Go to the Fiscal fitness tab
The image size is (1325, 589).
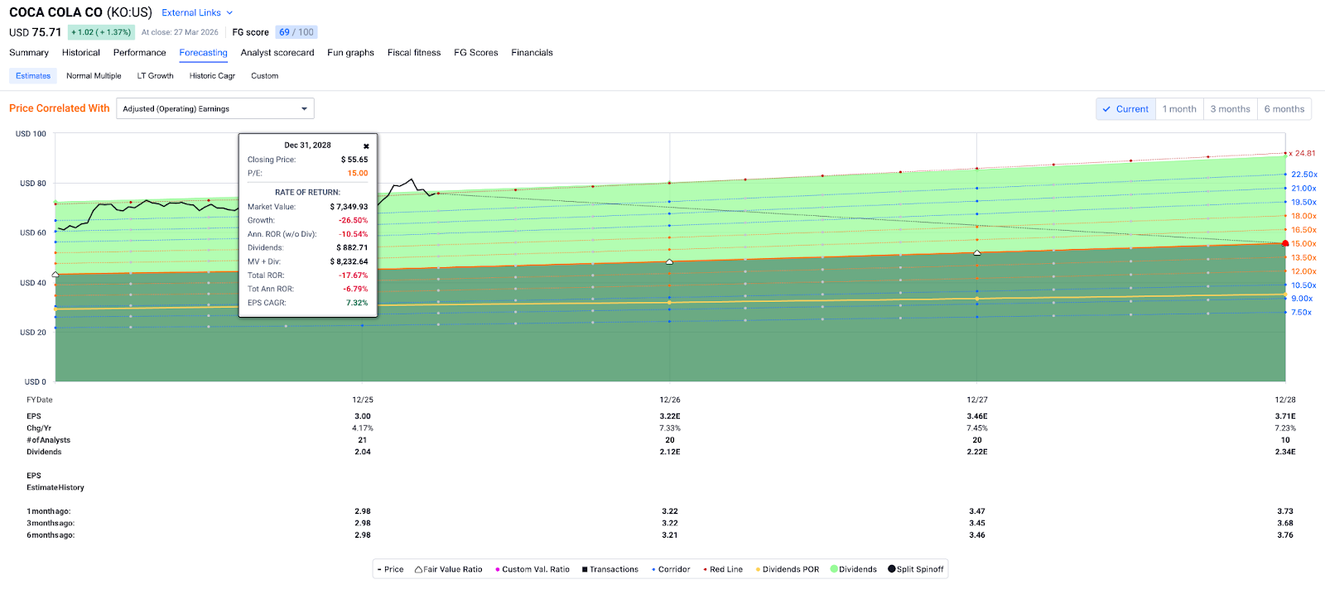pyautogui.click(x=414, y=52)
